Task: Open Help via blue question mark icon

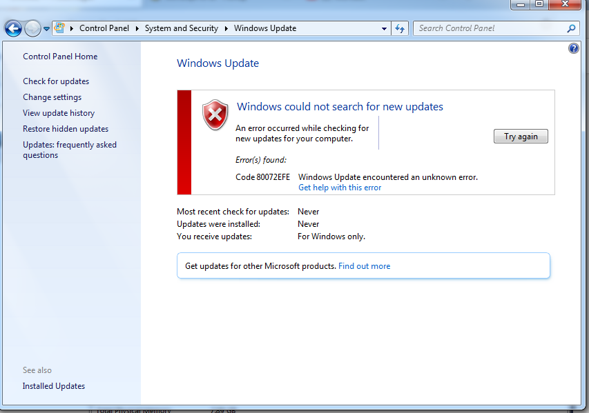Action: (574, 48)
